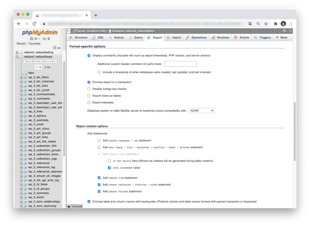
Task: Open the Query tab
Action: pyautogui.click(x=135, y=37)
